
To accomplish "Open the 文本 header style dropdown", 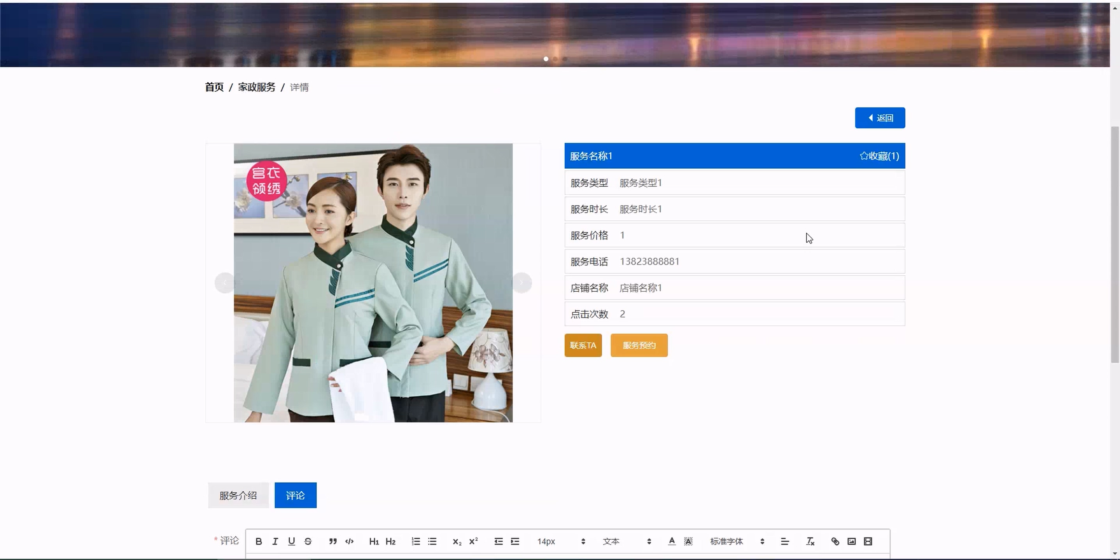I will tap(626, 541).
